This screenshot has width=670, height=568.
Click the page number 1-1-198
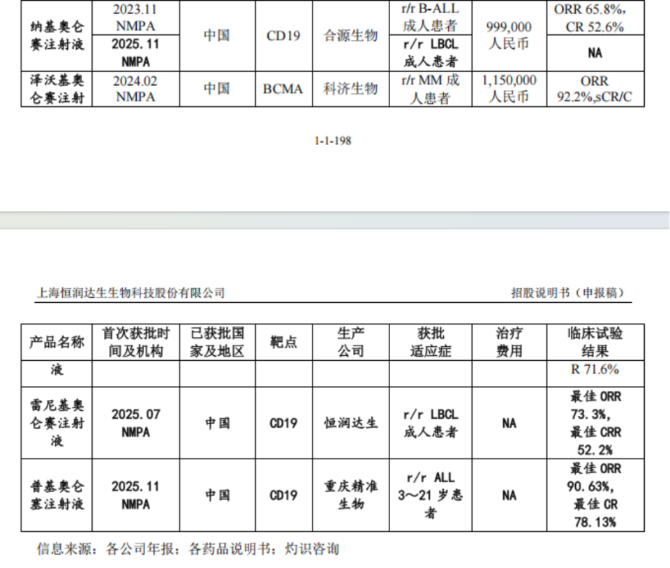click(x=333, y=140)
